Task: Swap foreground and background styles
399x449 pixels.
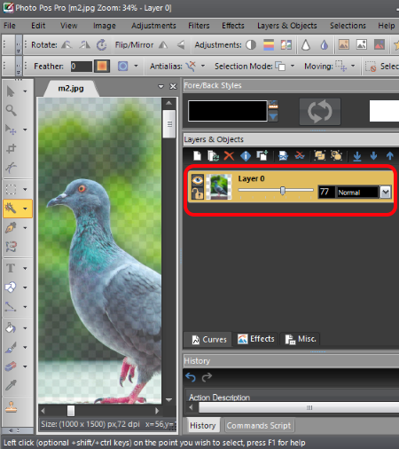Action: [320, 112]
